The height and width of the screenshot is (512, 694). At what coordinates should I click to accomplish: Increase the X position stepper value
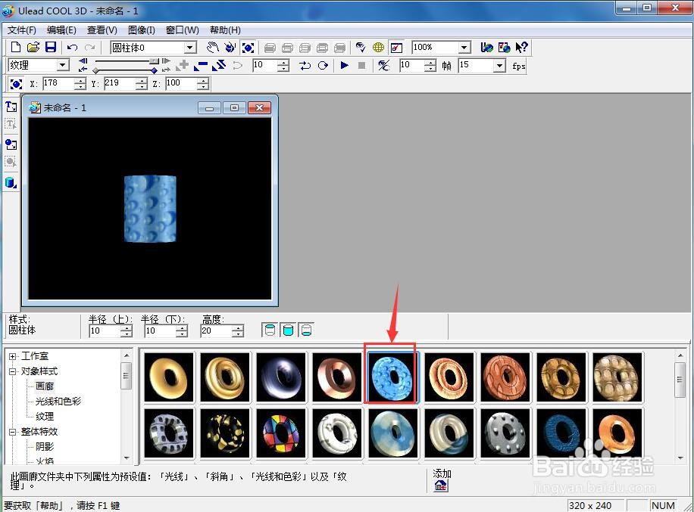click(x=80, y=81)
